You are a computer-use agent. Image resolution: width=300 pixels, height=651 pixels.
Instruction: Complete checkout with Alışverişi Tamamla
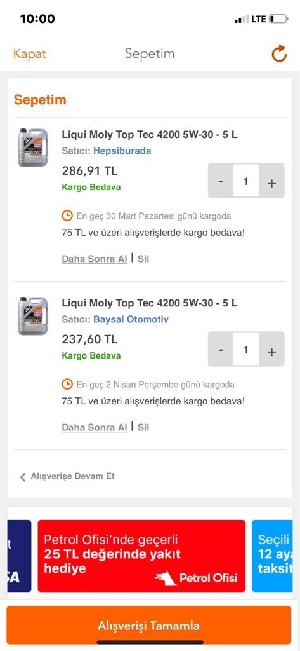click(149, 626)
